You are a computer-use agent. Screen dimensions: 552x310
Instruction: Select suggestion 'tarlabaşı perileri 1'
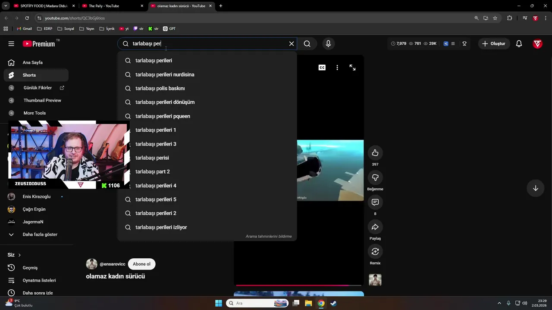coord(207,130)
